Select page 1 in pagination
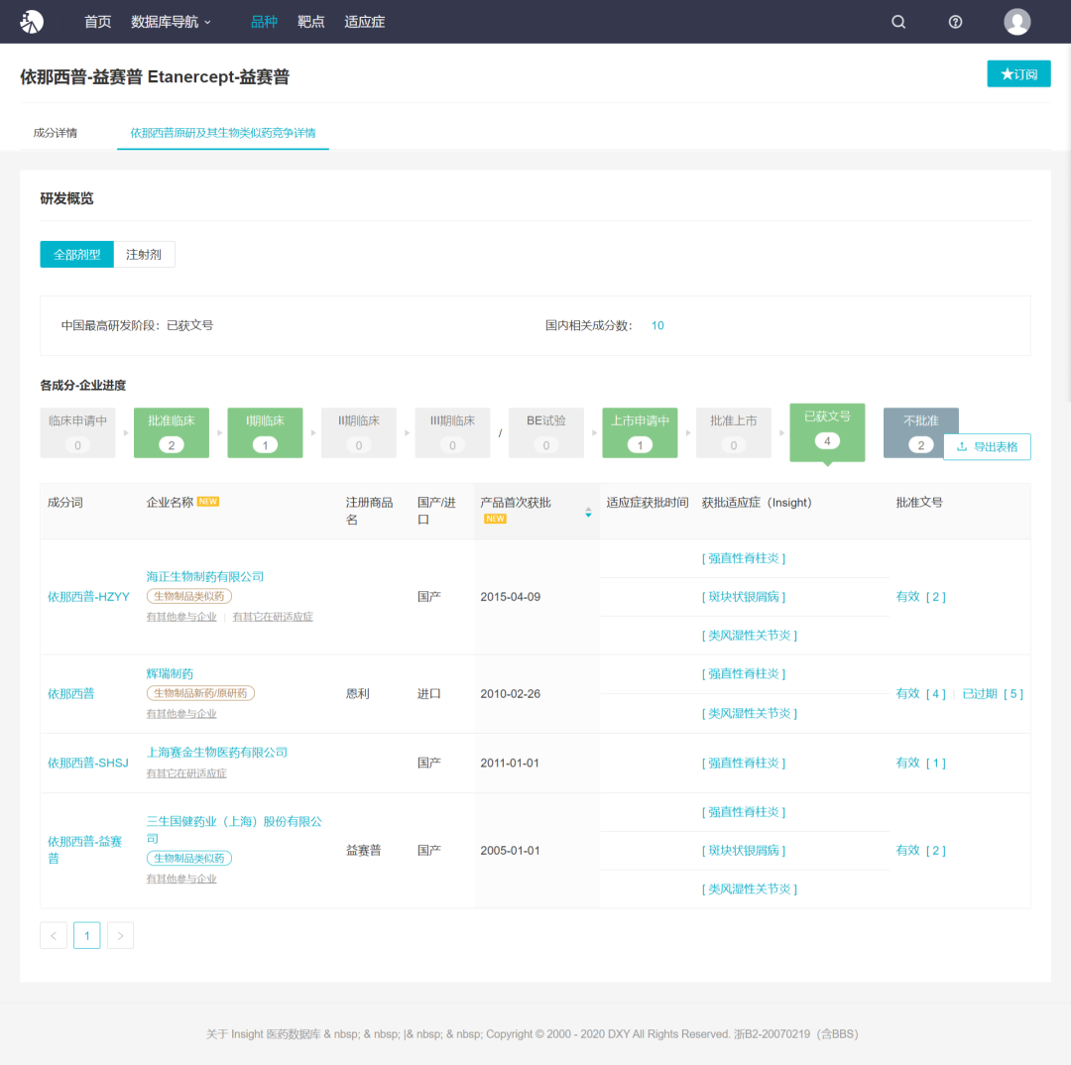Screen dimensions: 1071x1065 (x=86, y=935)
